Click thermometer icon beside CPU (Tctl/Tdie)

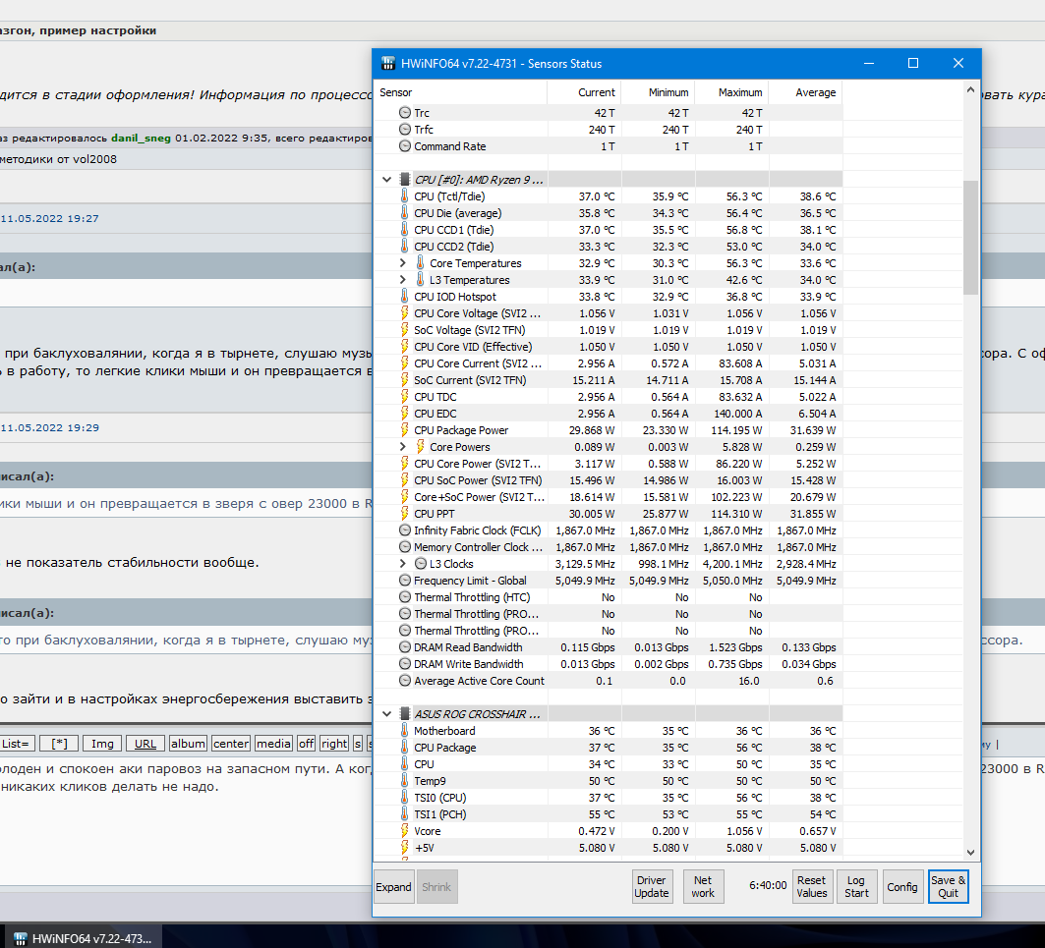click(405, 195)
